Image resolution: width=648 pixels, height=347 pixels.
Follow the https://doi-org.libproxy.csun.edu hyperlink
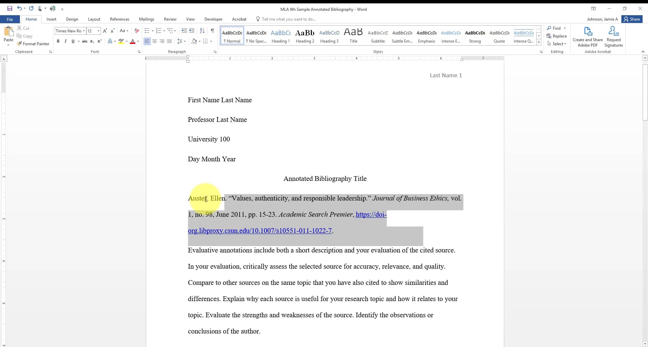[x=261, y=231]
